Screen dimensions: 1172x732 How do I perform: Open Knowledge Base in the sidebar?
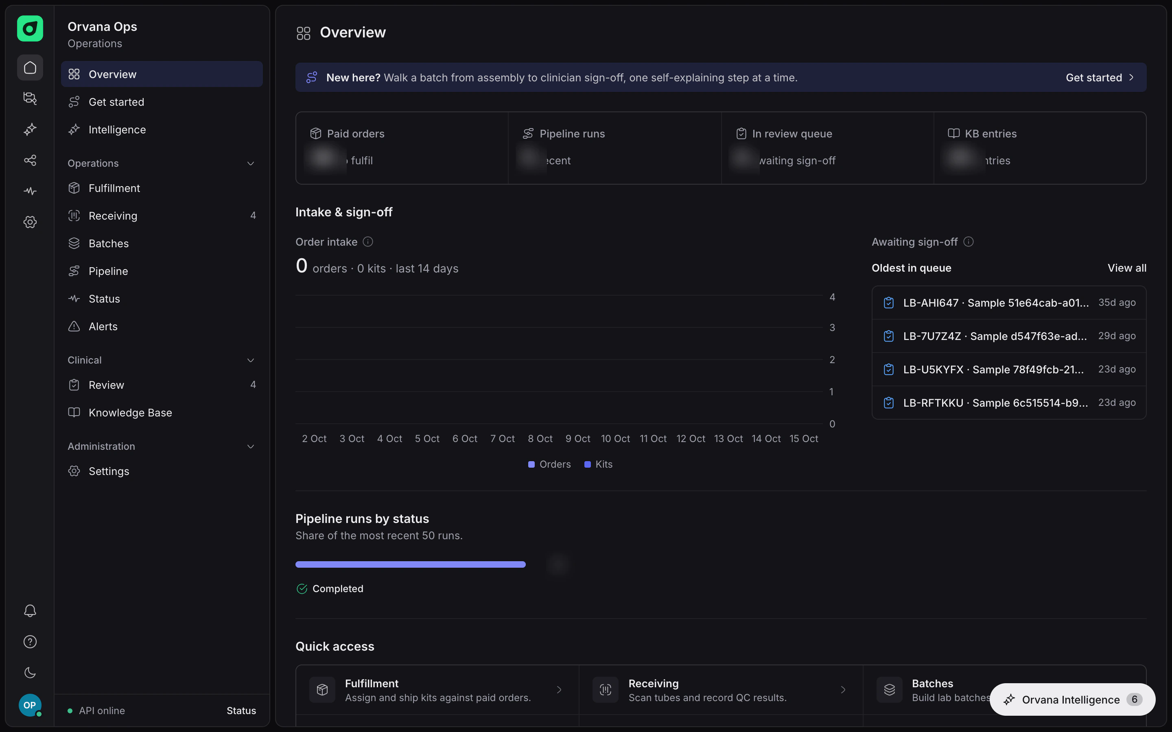[162, 412]
